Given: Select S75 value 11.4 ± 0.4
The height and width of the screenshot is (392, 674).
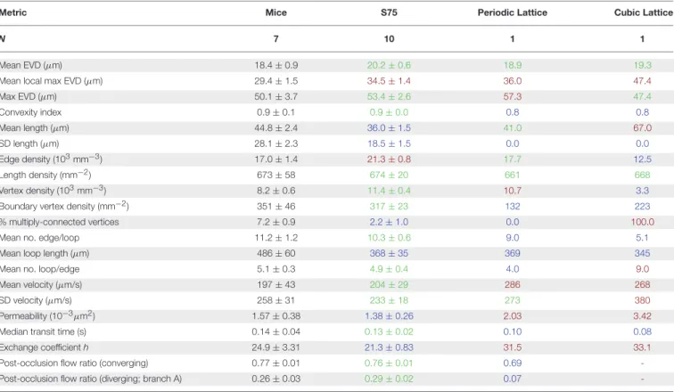Looking at the screenshot, I should pyautogui.click(x=389, y=191).
